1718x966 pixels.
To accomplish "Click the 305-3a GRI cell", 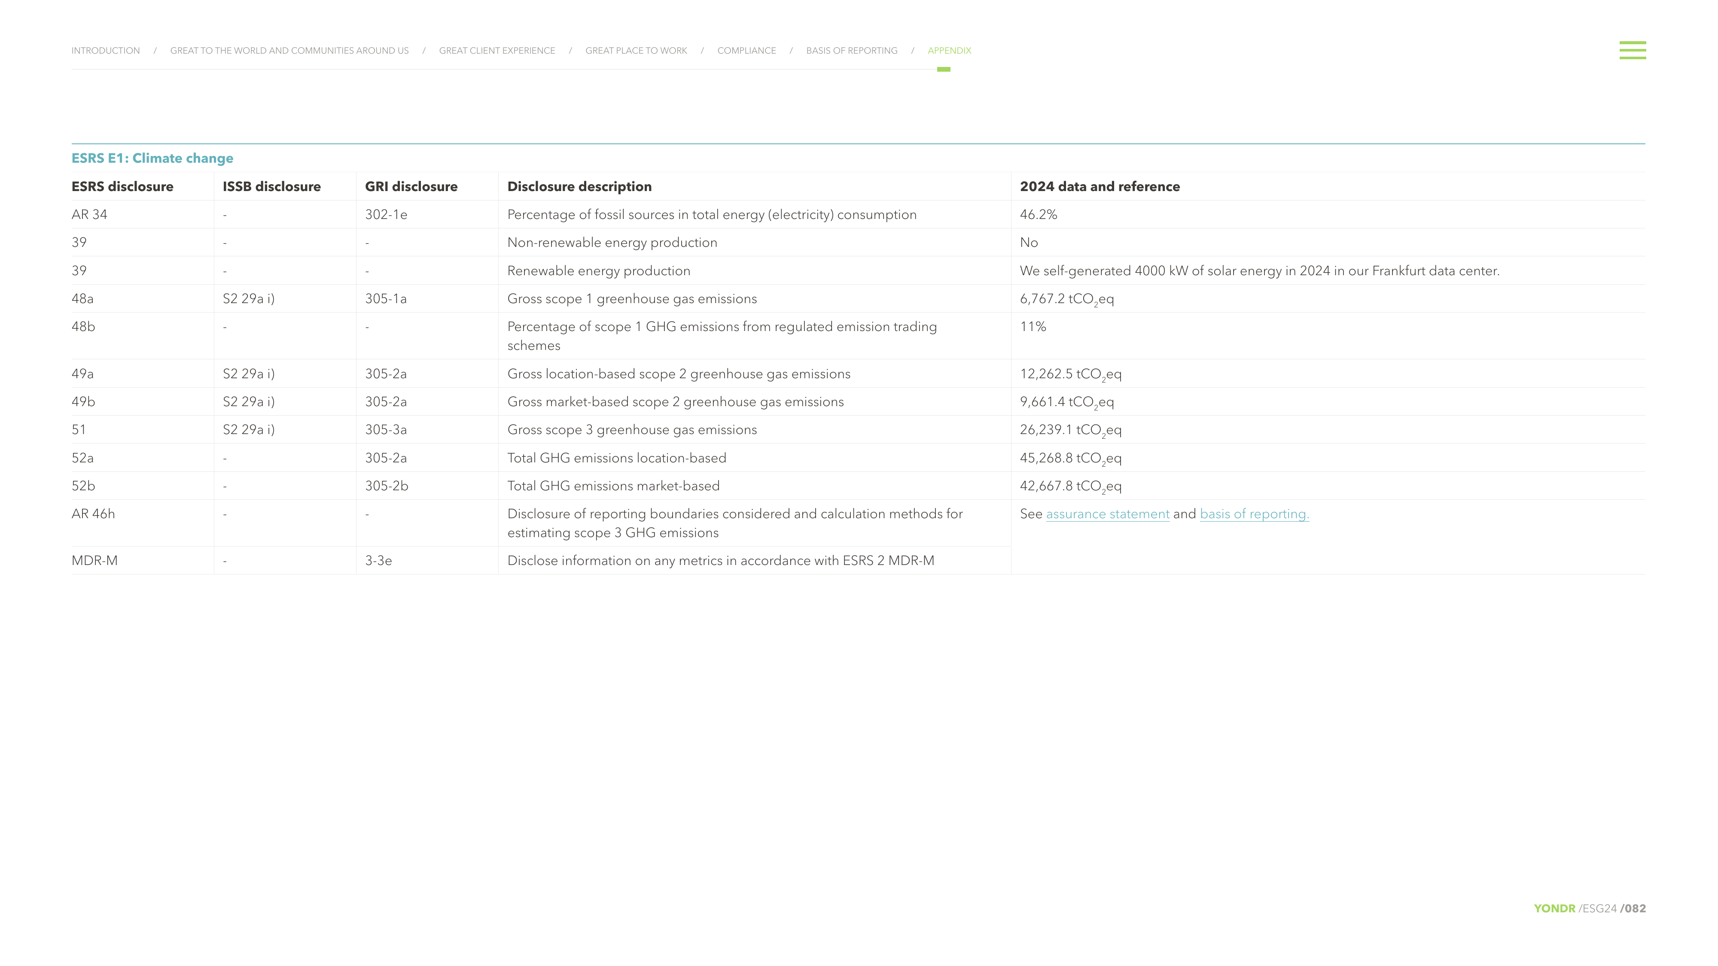I will (x=386, y=430).
